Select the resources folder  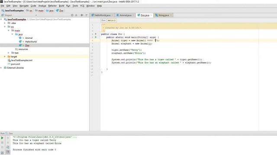pyautogui.click(x=23, y=49)
